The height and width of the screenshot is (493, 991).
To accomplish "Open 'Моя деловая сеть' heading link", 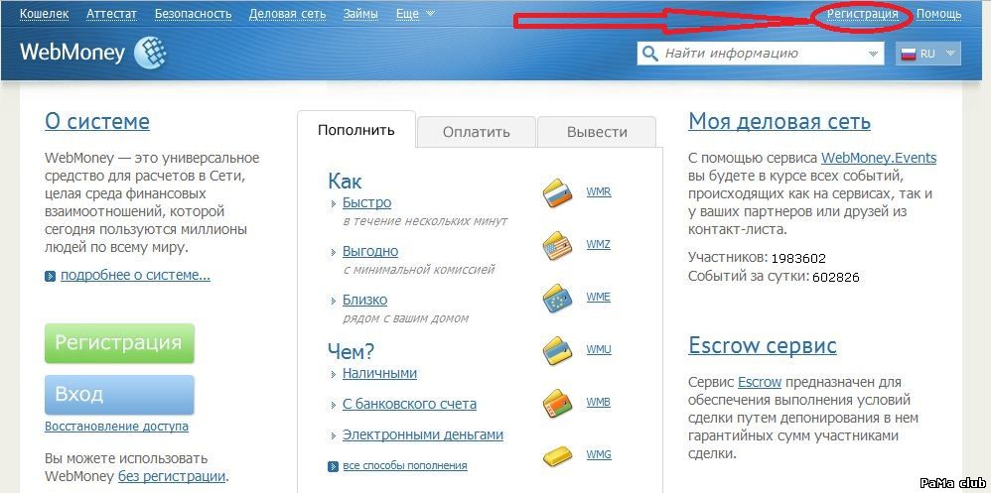I will tap(779, 121).
